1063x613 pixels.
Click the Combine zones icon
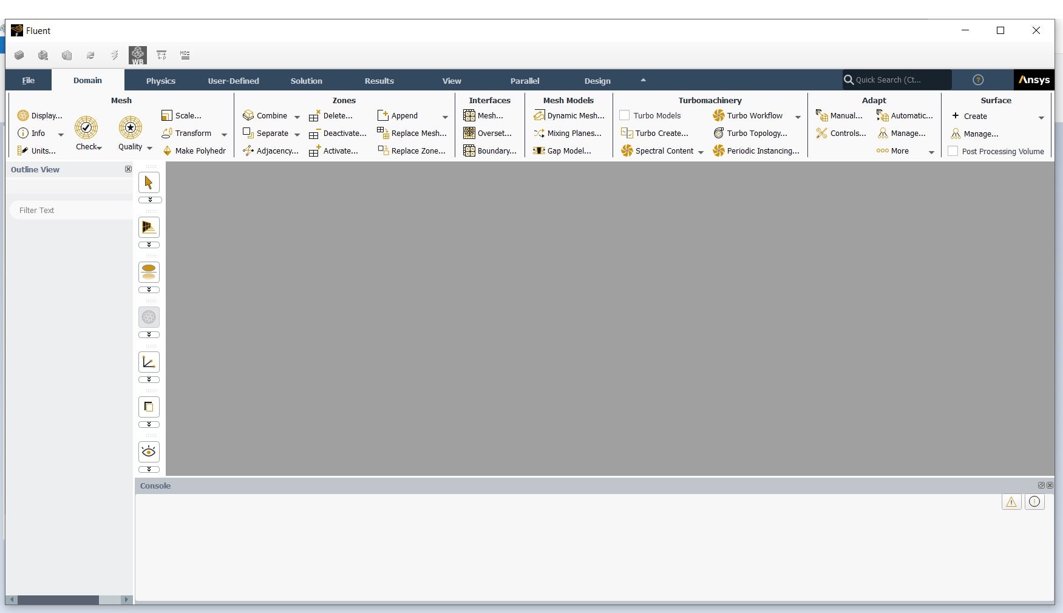point(248,115)
